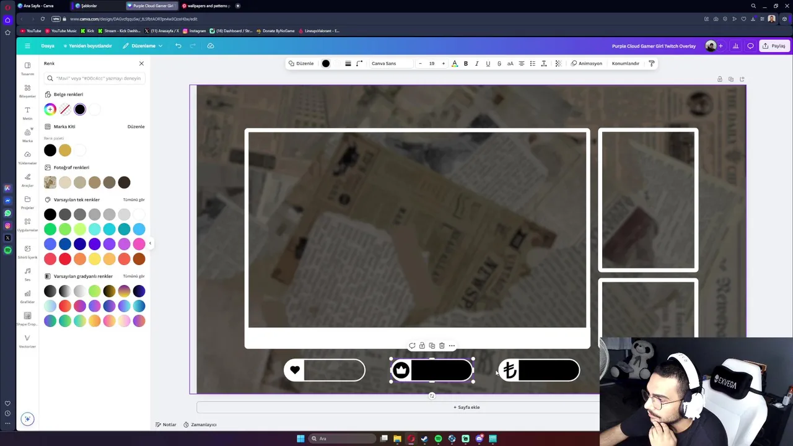Toggle bold text formatting
Screen dimensions: 793x446
coord(466,63)
